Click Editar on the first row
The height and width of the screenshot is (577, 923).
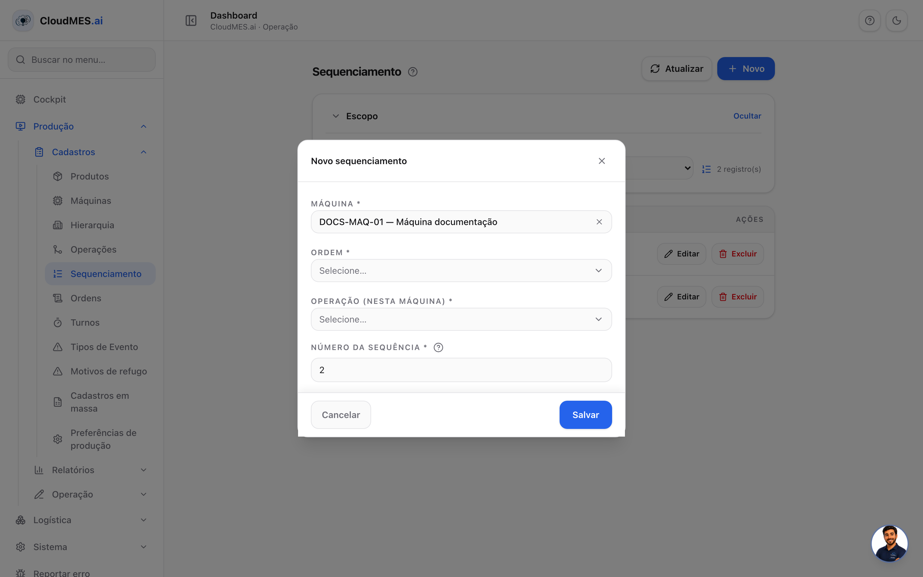click(x=681, y=254)
